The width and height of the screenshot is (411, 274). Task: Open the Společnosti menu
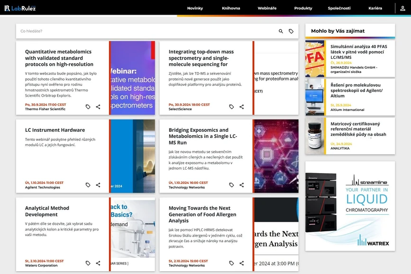point(339,8)
